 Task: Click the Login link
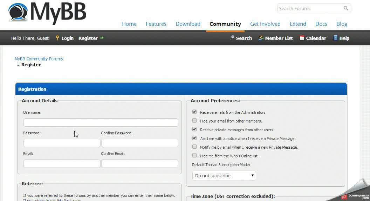(68, 38)
